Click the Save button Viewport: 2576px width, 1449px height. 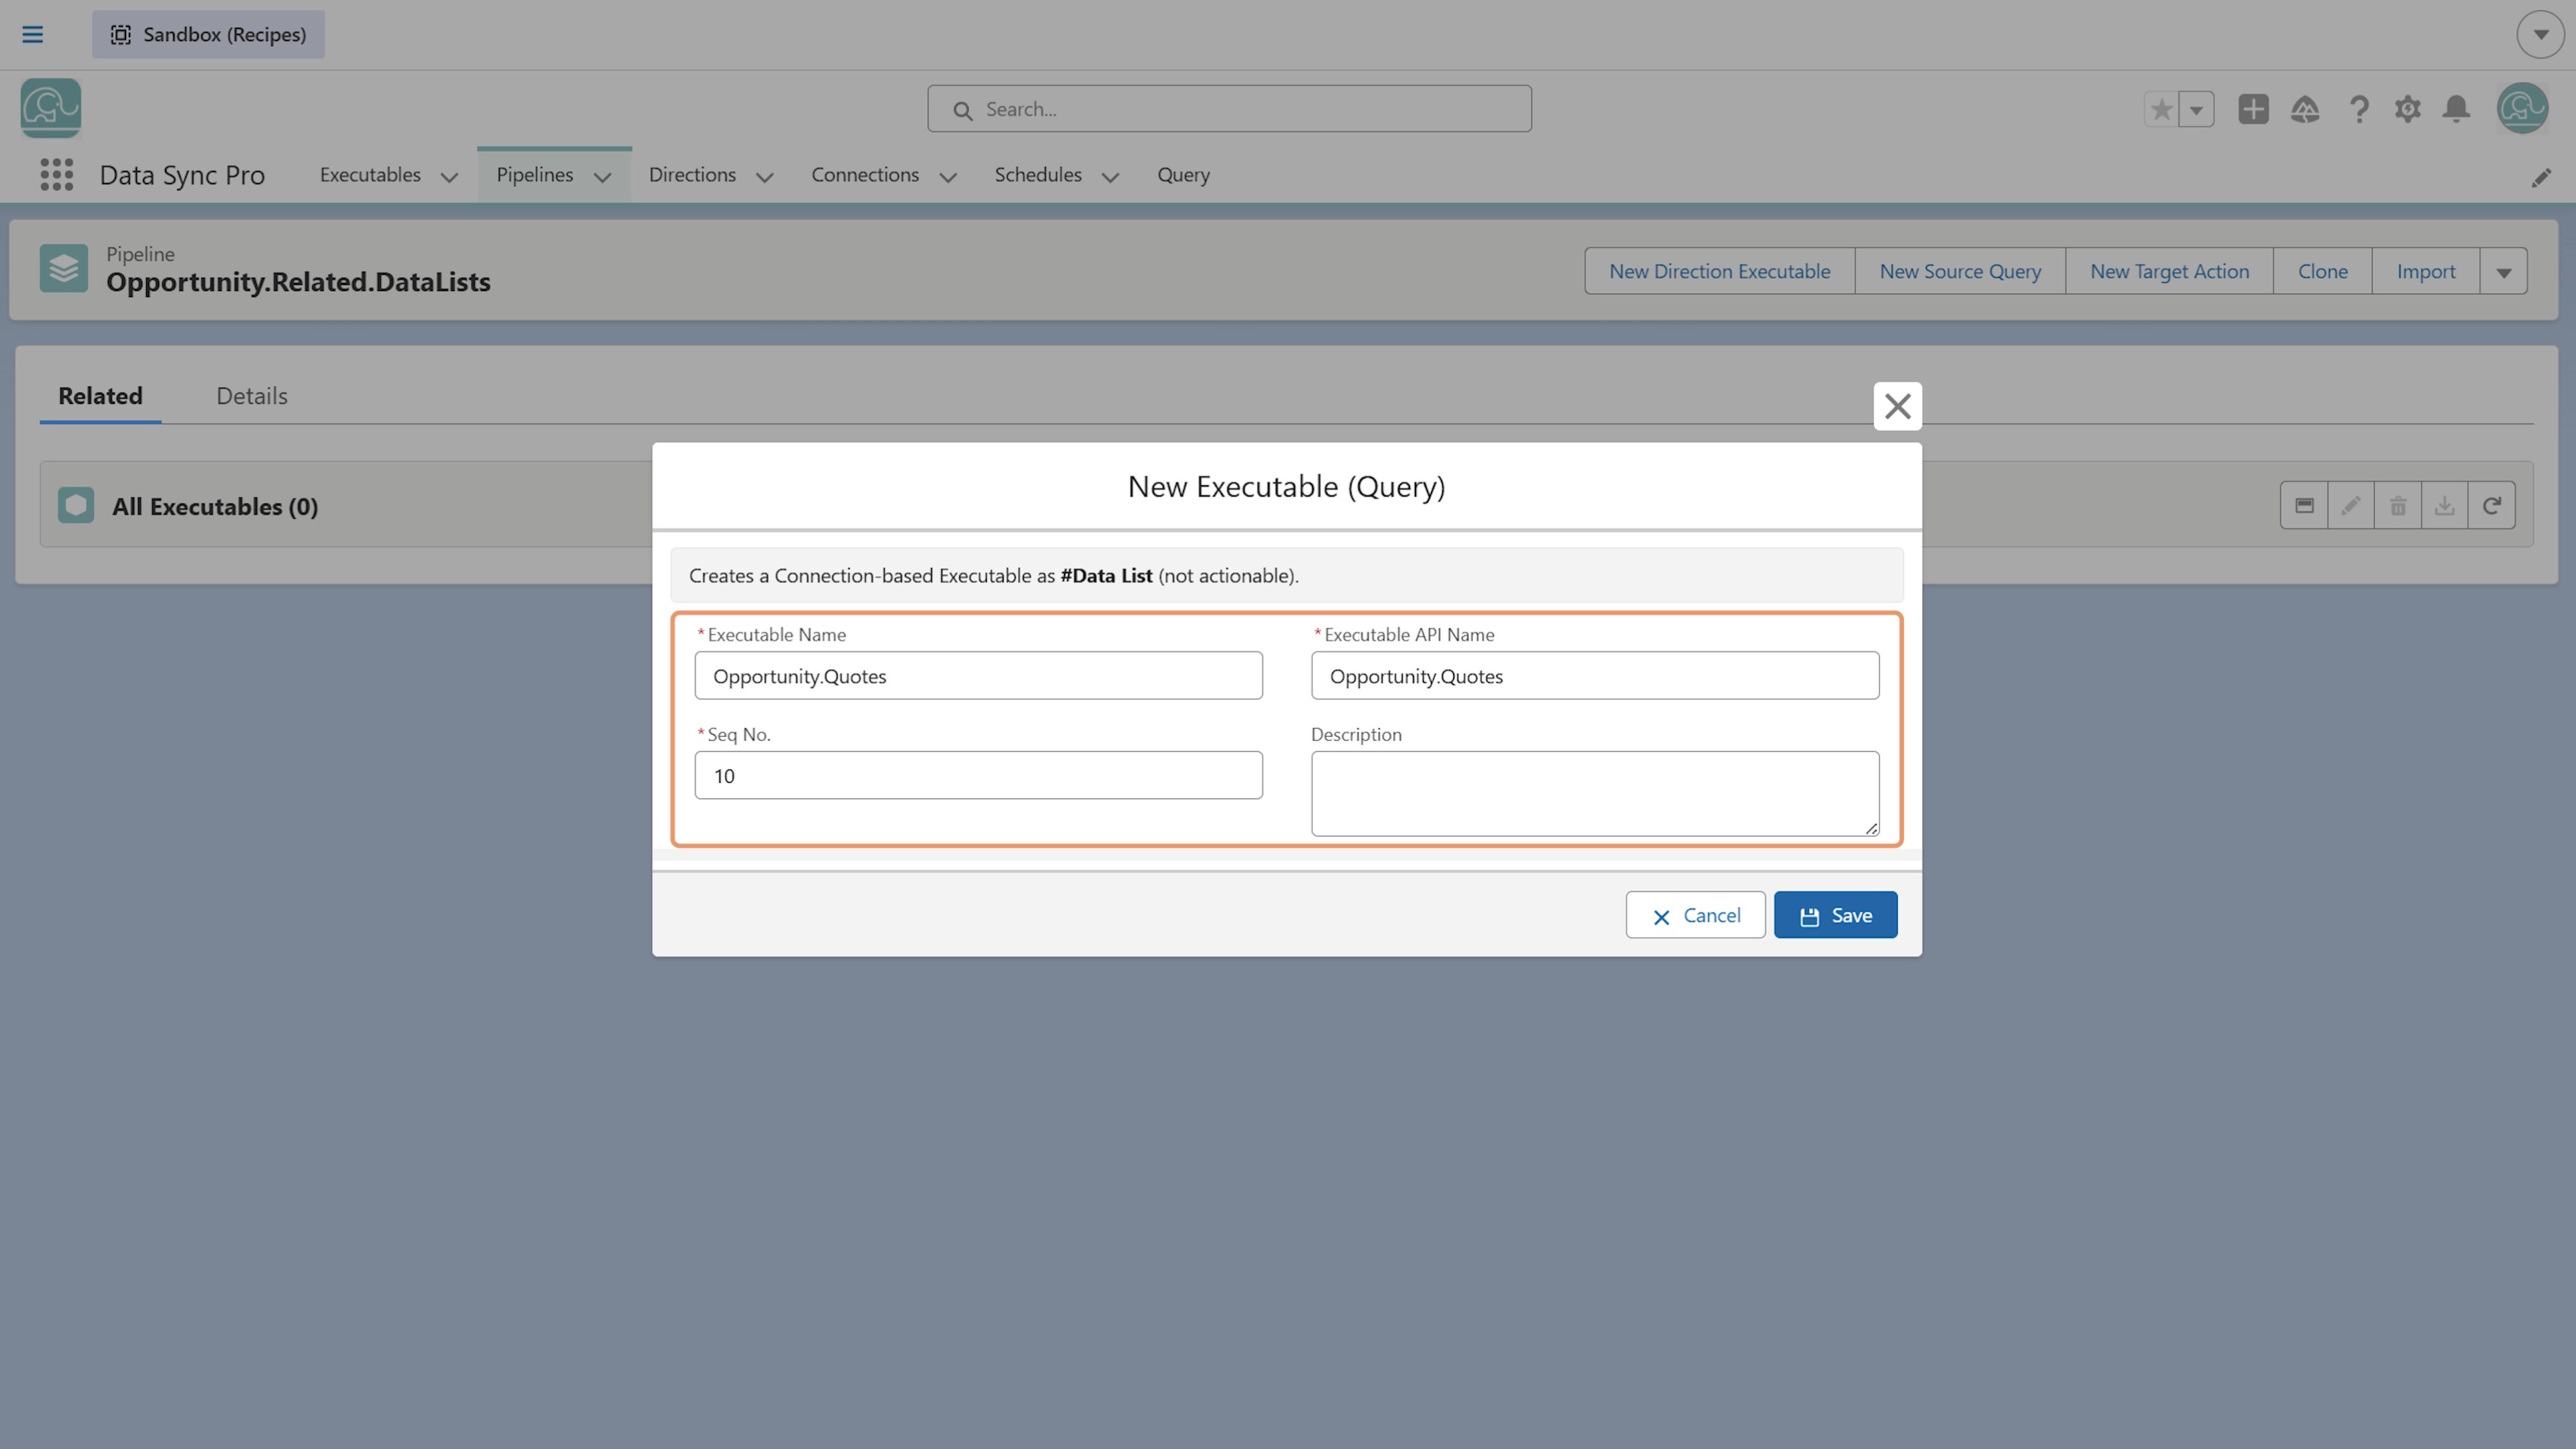click(1836, 915)
